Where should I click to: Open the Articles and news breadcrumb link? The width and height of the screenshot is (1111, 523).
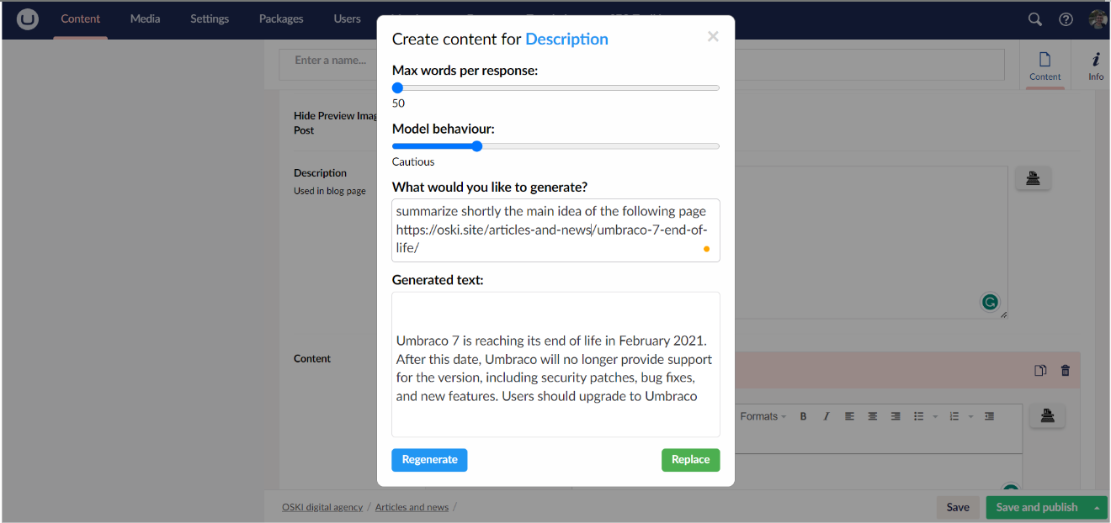[412, 507]
